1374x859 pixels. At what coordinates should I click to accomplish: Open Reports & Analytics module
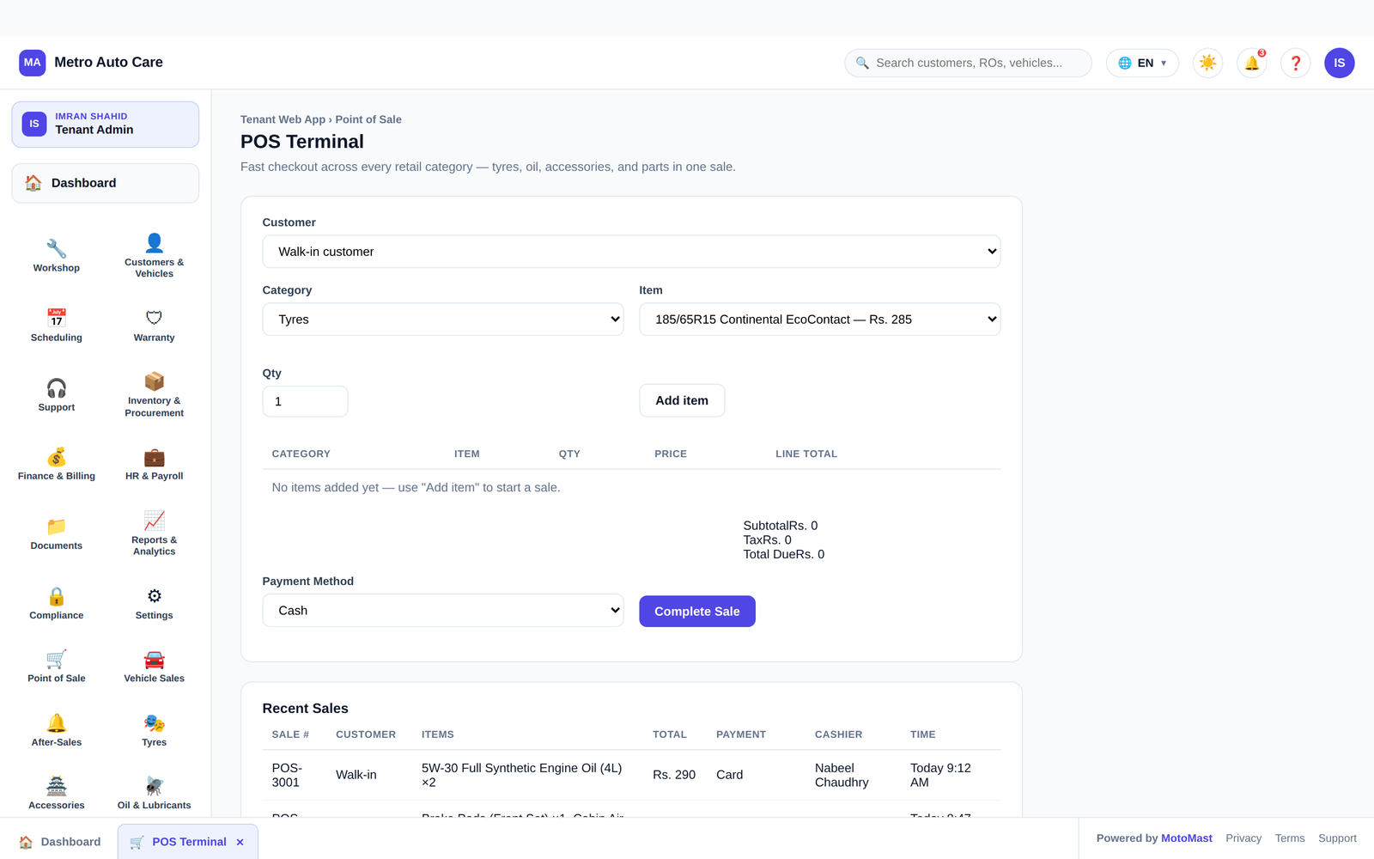[x=155, y=534]
